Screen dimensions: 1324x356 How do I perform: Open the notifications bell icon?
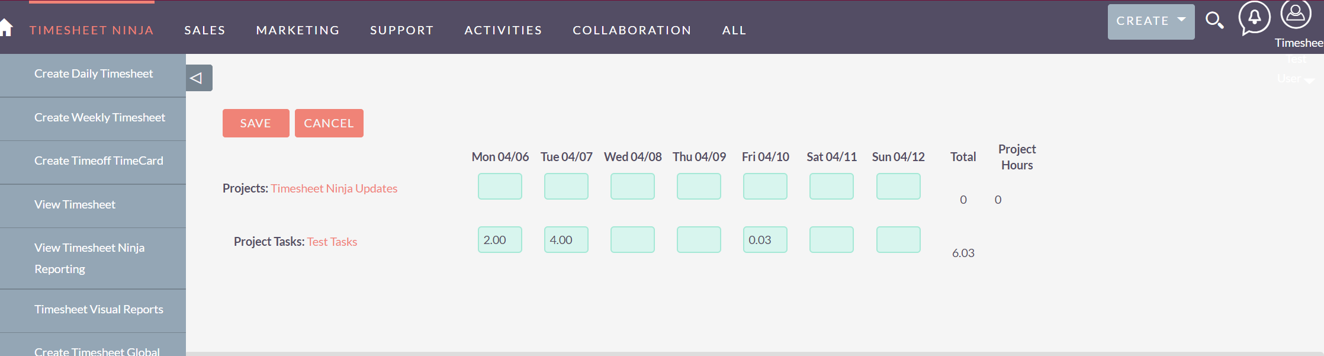[1254, 18]
